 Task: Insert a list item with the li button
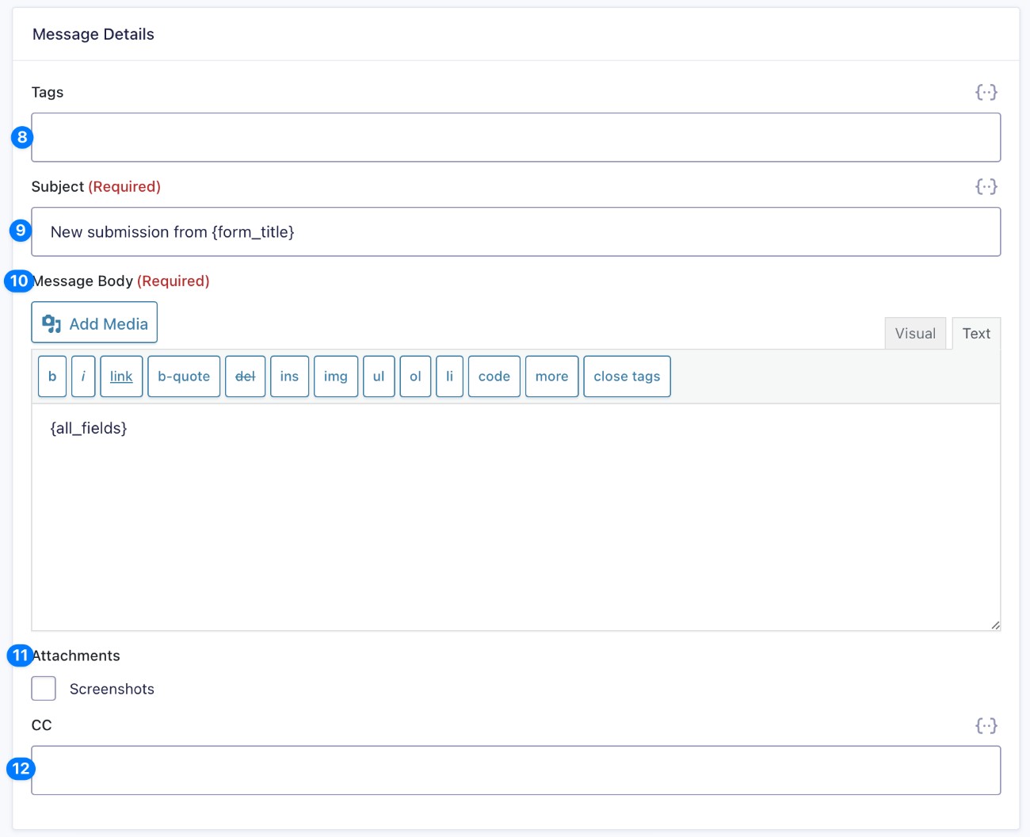449,376
